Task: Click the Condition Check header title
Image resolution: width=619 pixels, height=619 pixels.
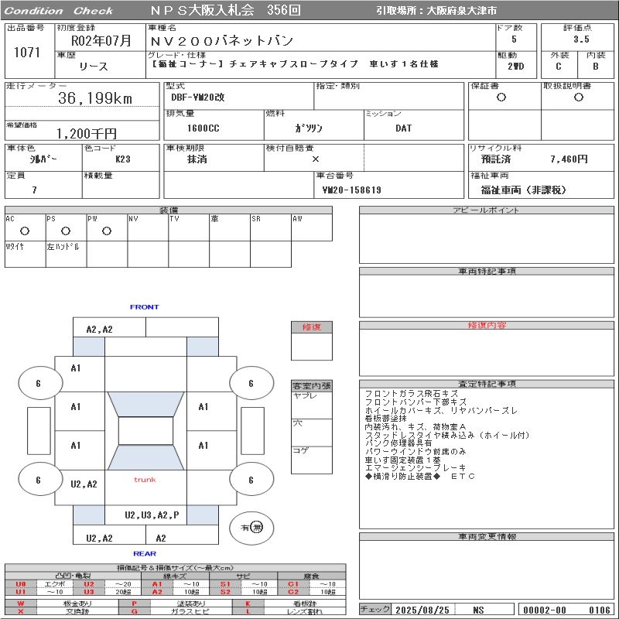Action: (58, 11)
